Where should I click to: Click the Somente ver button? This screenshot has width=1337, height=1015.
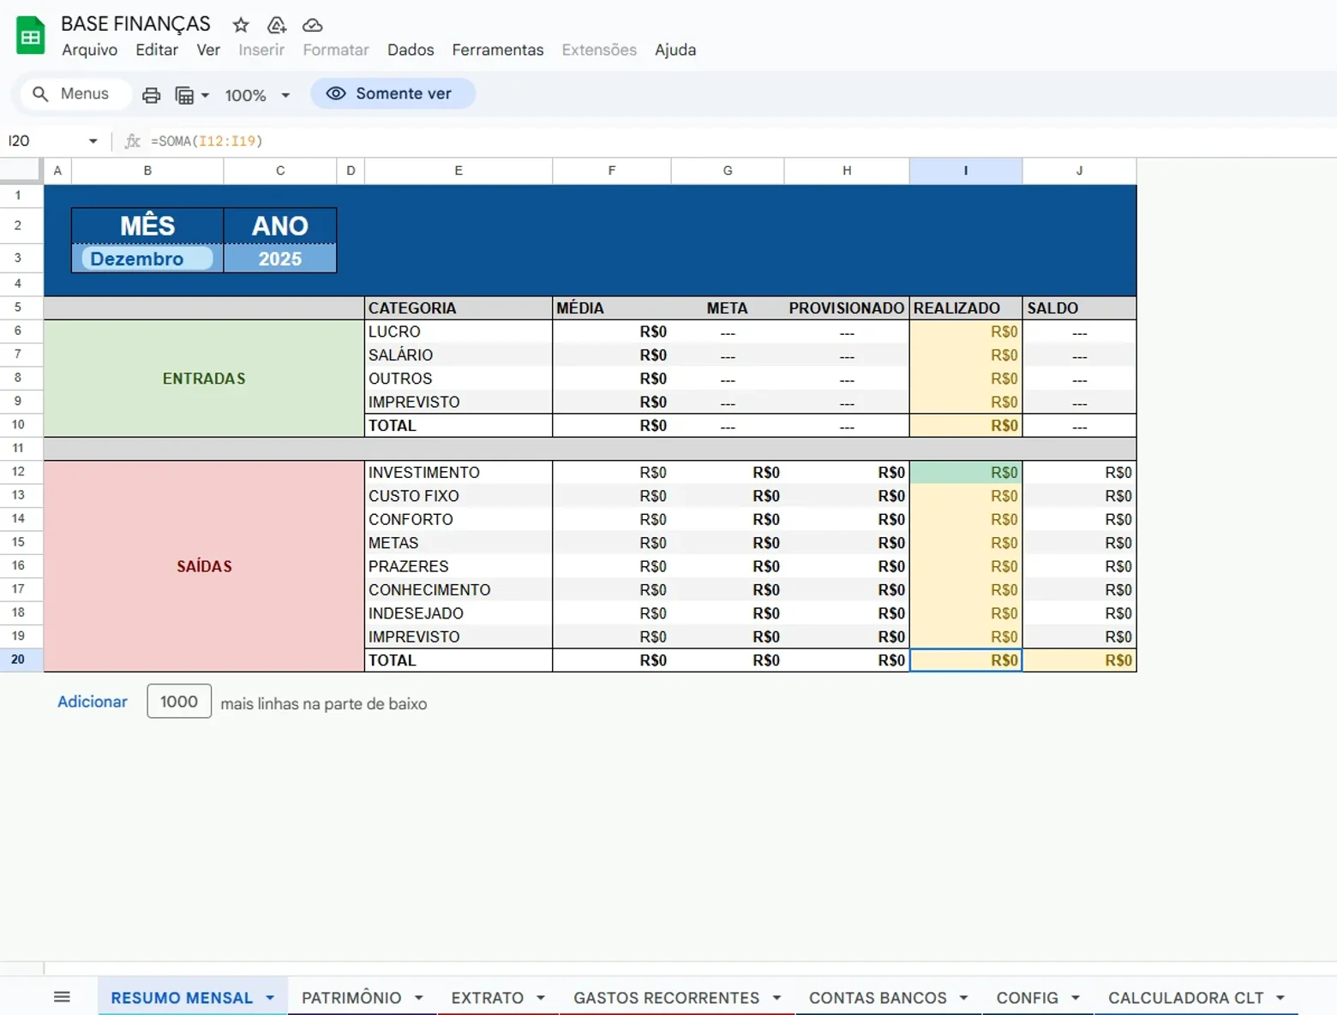pyautogui.click(x=393, y=93)
